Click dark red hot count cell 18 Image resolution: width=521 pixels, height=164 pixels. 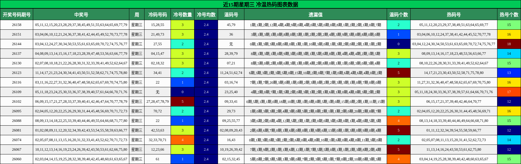click(x=509, y=44)
